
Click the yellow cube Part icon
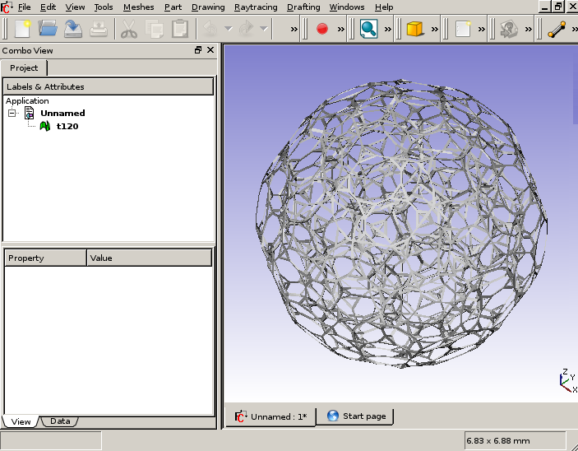pos(415,29)
